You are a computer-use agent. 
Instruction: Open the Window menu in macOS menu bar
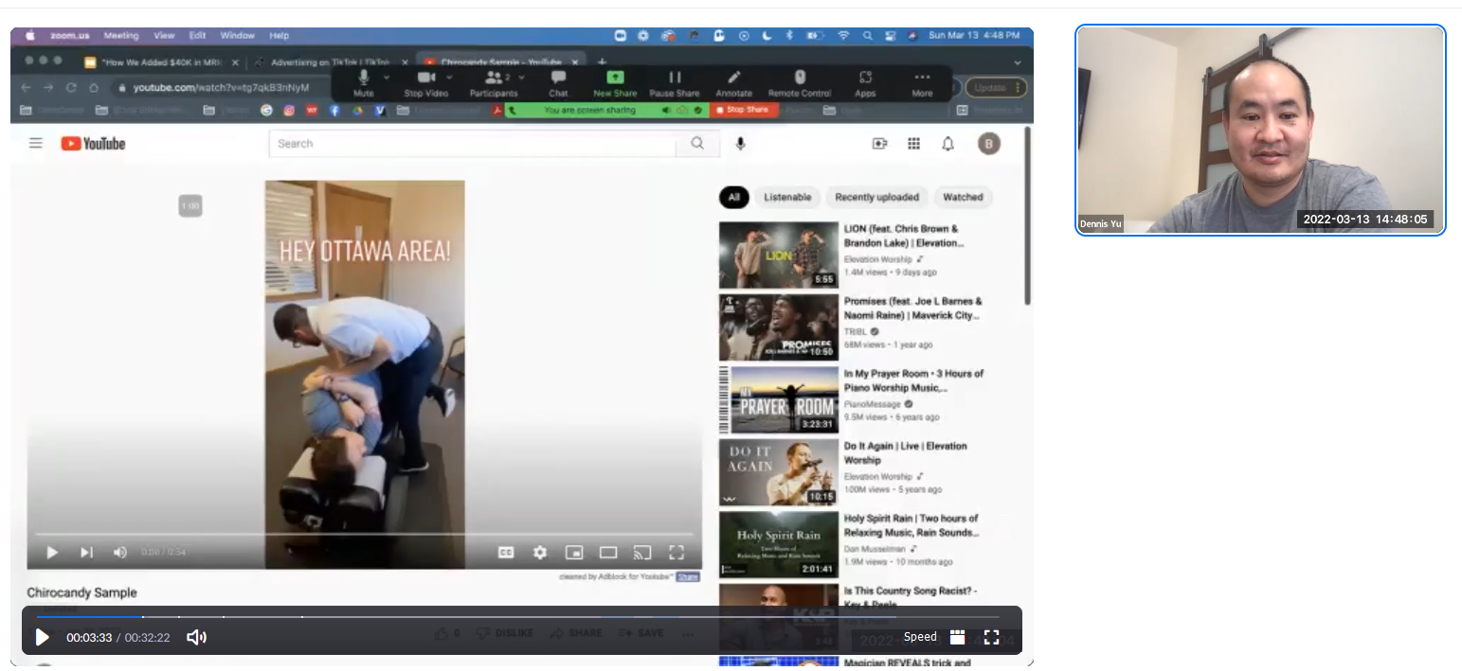click(237, 36)
